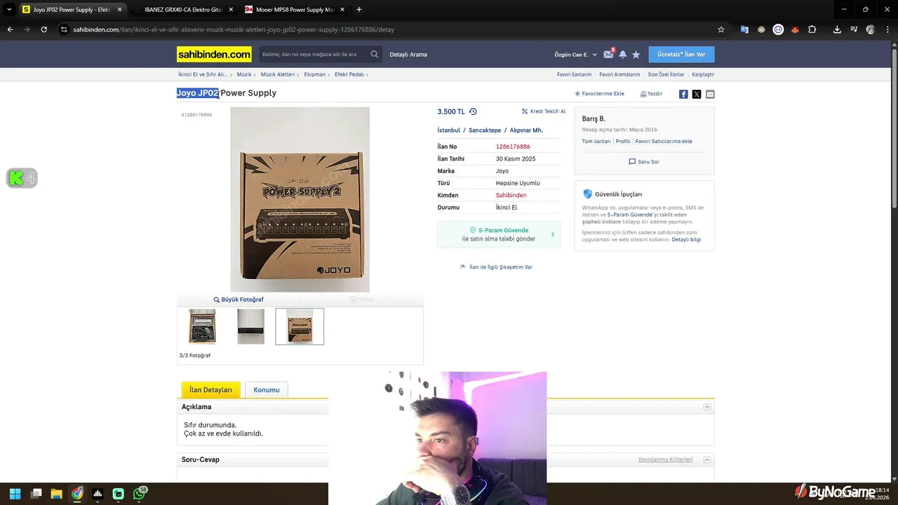Image resolution: width=898 pixels, height=505 pixels.
Task: Open the Chrome downloads icon
Action: tap(837, 29)
